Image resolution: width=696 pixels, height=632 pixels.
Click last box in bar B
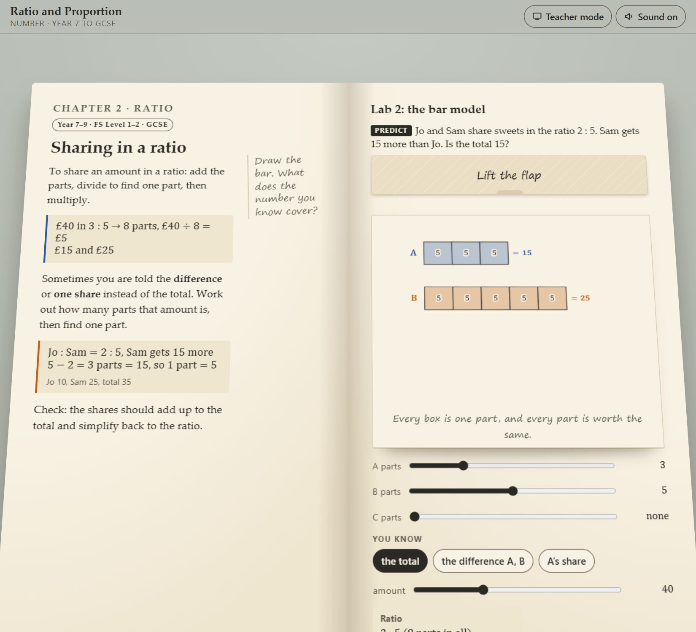(552, 298)
